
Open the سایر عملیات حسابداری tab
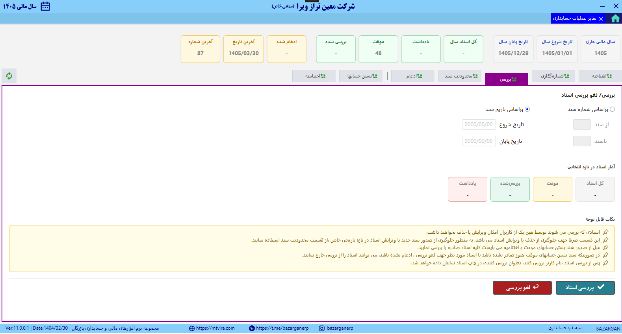point(578,18)
